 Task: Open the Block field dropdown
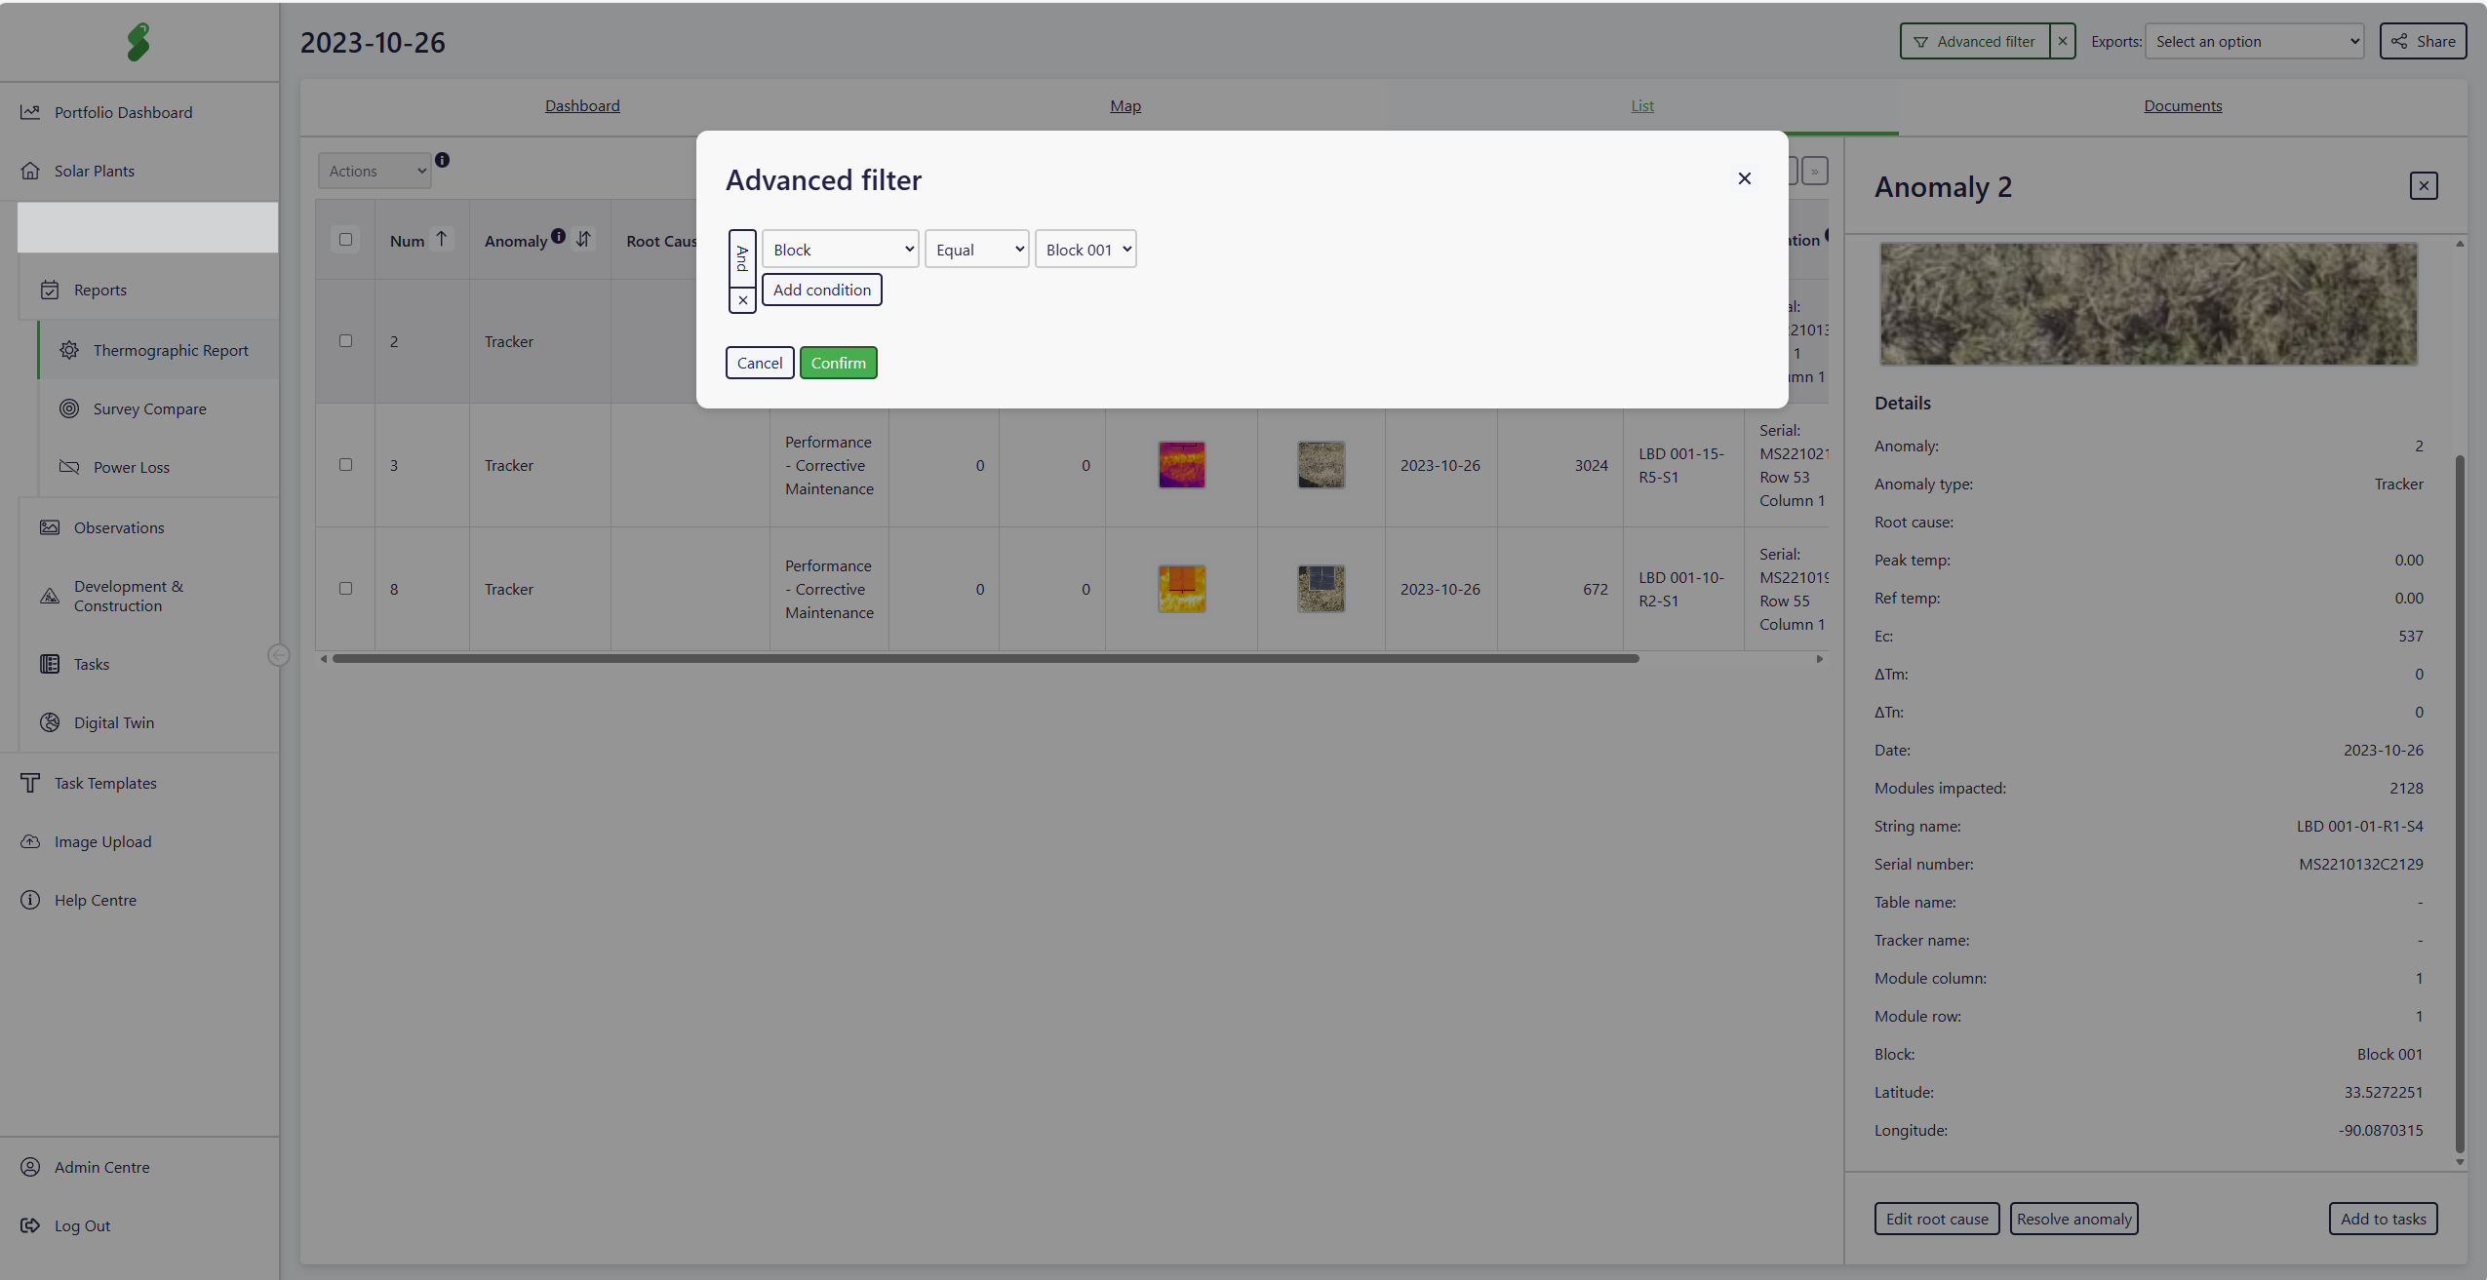click(840, 250)
